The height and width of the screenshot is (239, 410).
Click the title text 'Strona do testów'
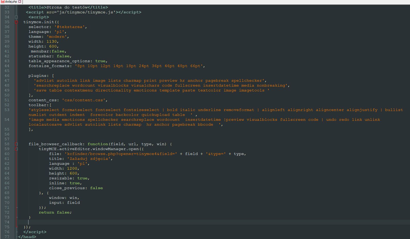pos(67,7)
